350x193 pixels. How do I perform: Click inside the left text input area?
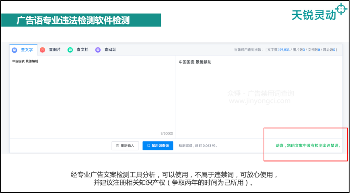(x=93, y=97)
